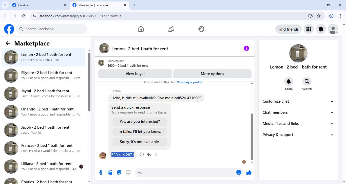Screen dimensions: 346x184
Task: Reply to the 520 414 2871 message
Action: [x=149, y=154]
